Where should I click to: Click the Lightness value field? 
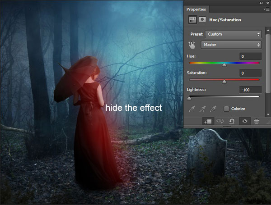[250, 90]
